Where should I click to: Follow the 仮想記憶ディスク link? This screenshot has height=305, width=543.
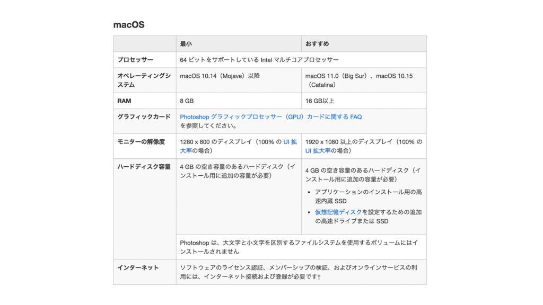[x=338, y=212]
